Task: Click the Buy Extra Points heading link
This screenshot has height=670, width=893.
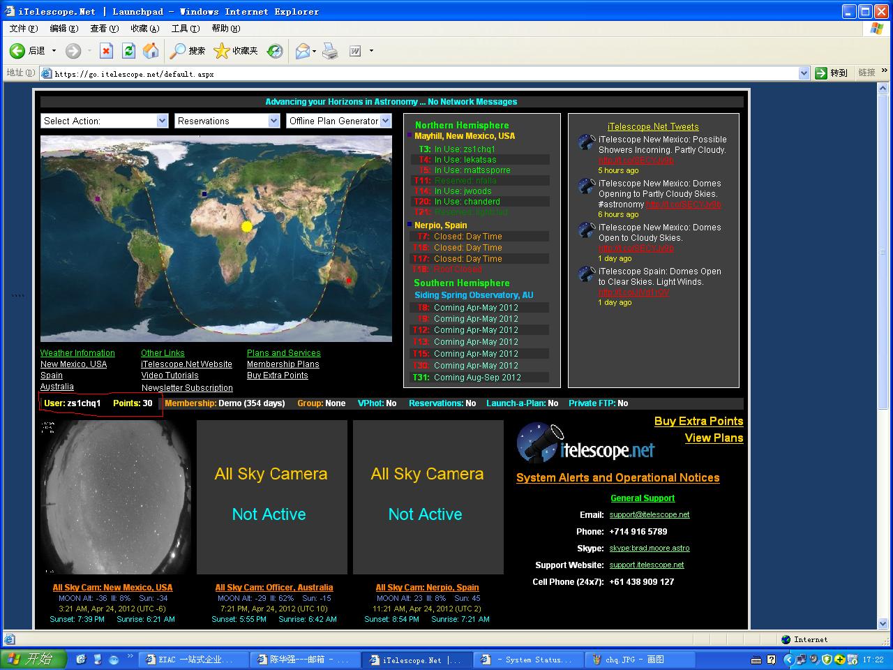Action: click(x=698, y=421)
